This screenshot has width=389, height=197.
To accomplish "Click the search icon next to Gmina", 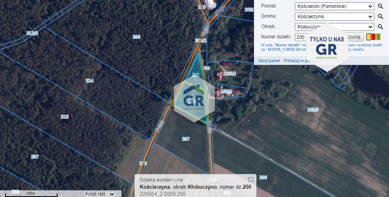I will click(x=380, y=17).
